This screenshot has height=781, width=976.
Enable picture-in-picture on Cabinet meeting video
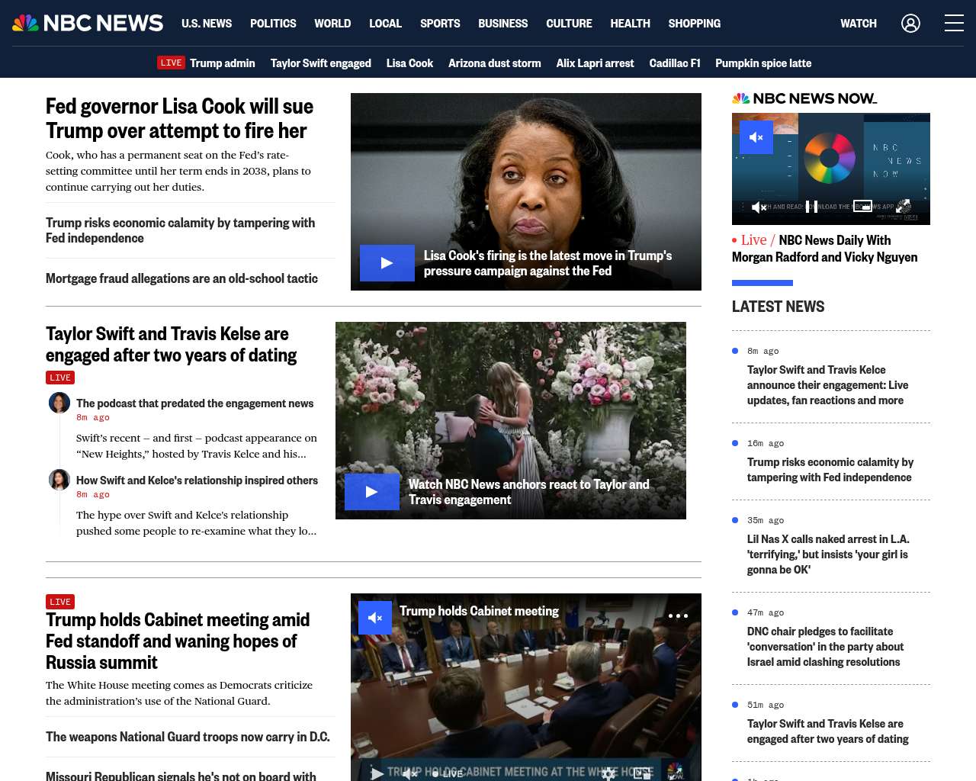pyautogui.click(x=643, y=773)
